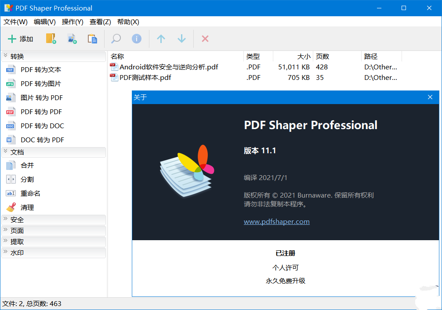Click the add image icon in toolbar

72,39
